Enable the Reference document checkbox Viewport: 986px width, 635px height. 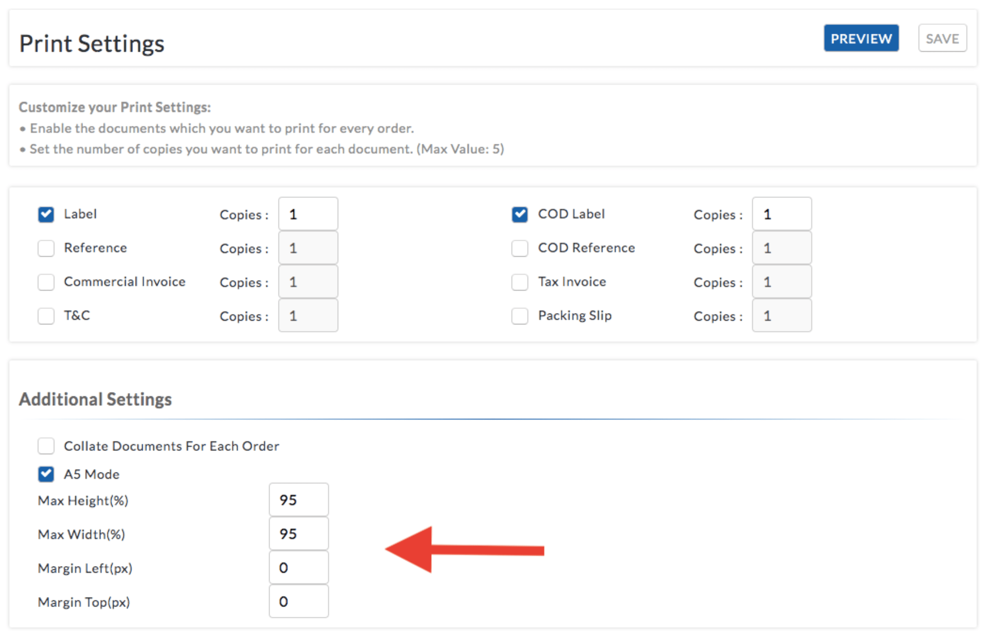click(46, 248)
